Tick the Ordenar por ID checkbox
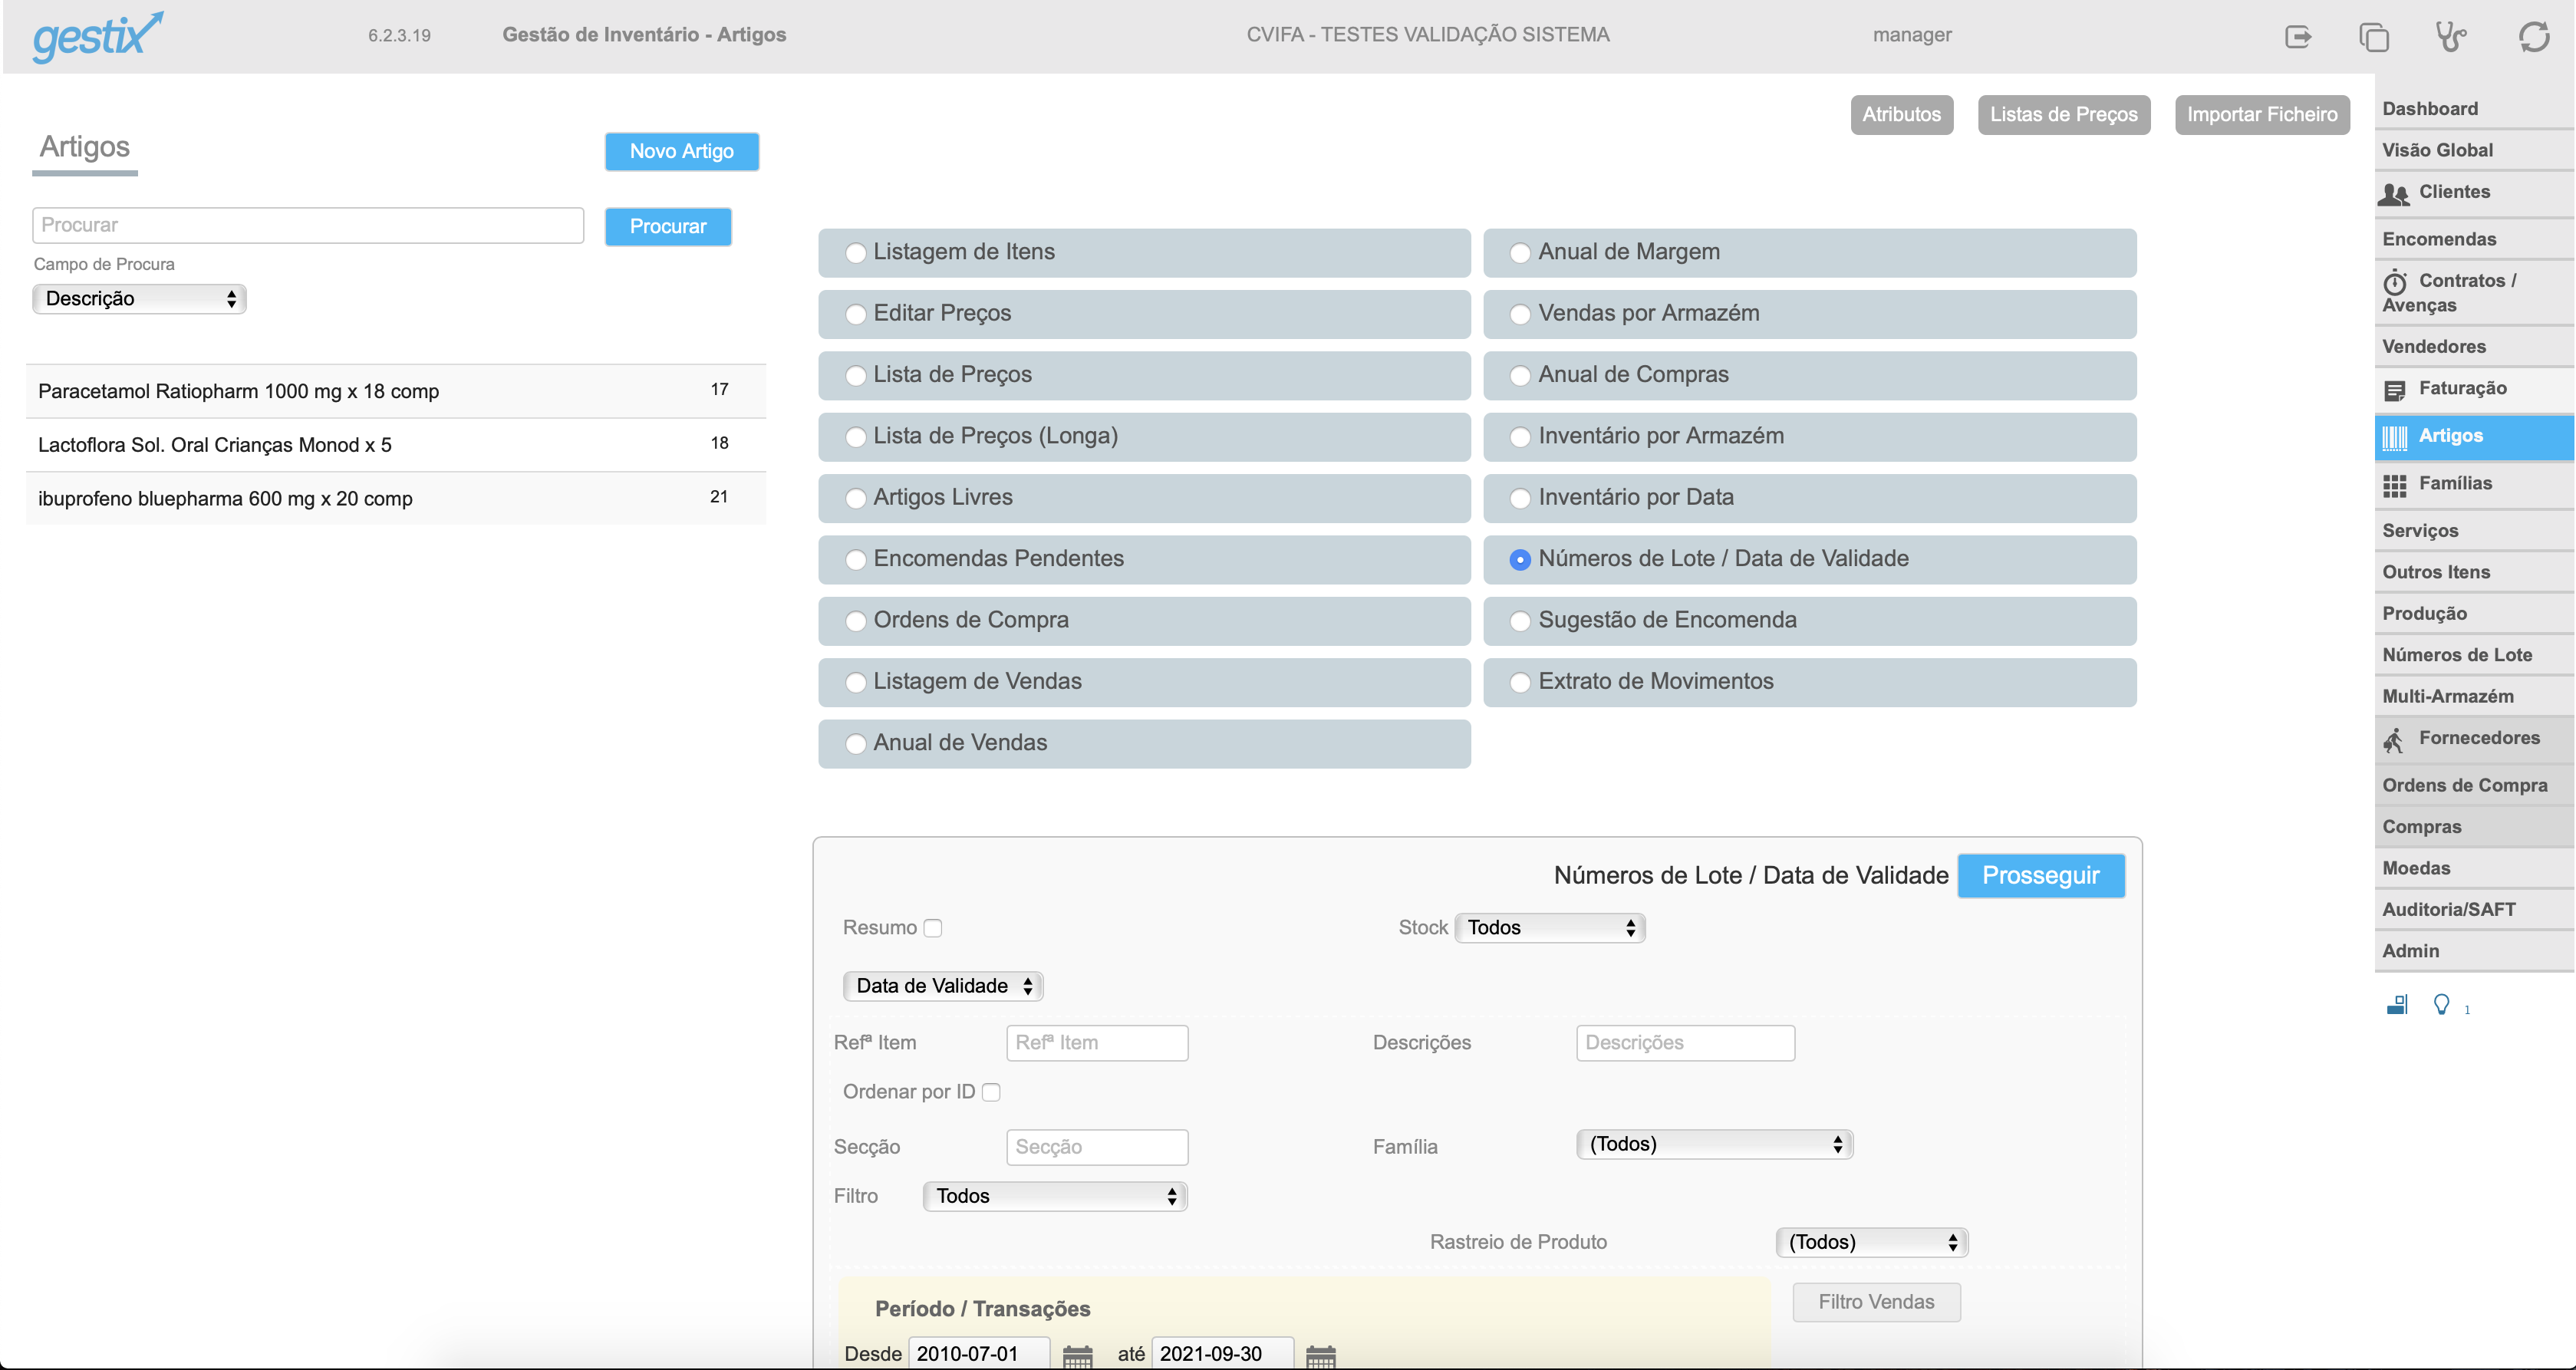This screenshot has width=2576, height=1370. coord(991,1092)
